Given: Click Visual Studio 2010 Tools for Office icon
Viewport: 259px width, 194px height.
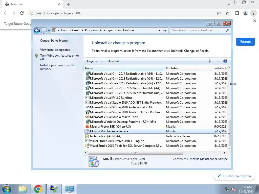Looking at the screenshot, I should tap(87, 112).
